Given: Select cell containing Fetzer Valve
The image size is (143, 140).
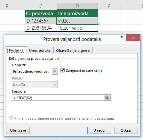Looking at the screenshot, I should tap(77, 28).
